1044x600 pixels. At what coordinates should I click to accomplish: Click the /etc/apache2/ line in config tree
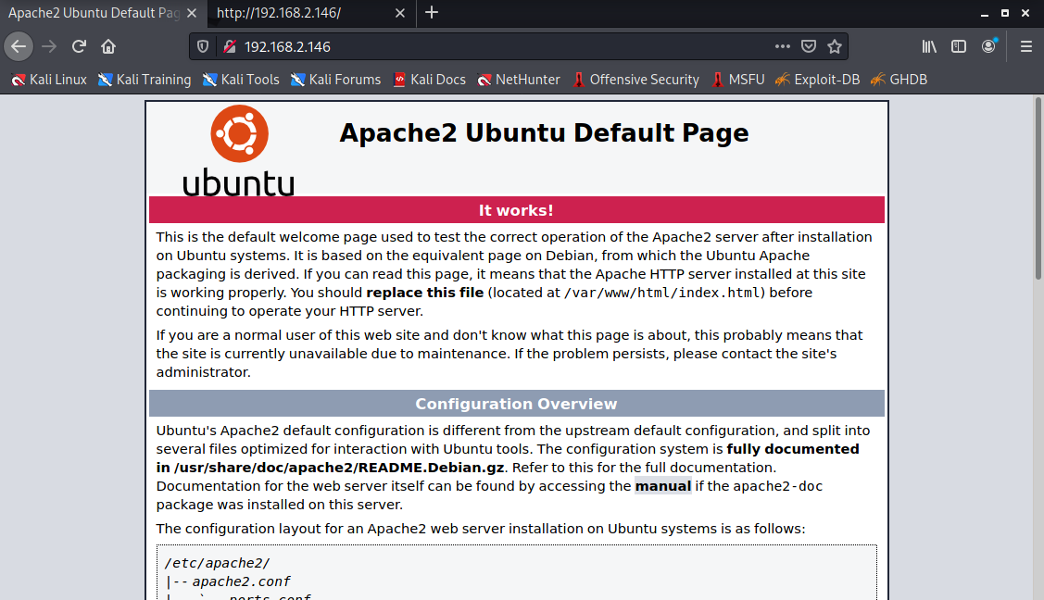click(x=217, y=563)
